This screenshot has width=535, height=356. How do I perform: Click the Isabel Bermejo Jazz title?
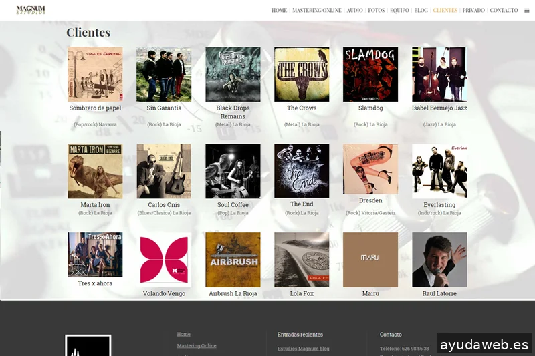coord(439,108)
